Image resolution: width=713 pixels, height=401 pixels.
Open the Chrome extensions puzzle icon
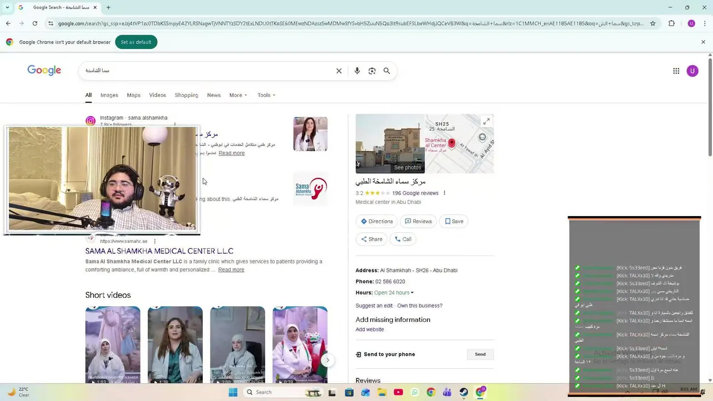point(671,23)
